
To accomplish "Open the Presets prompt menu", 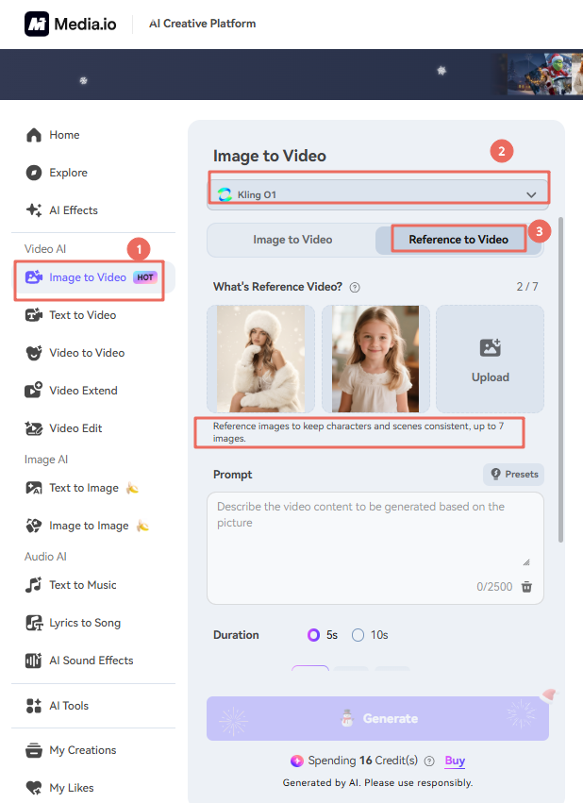I will click(x=513, y=474).
